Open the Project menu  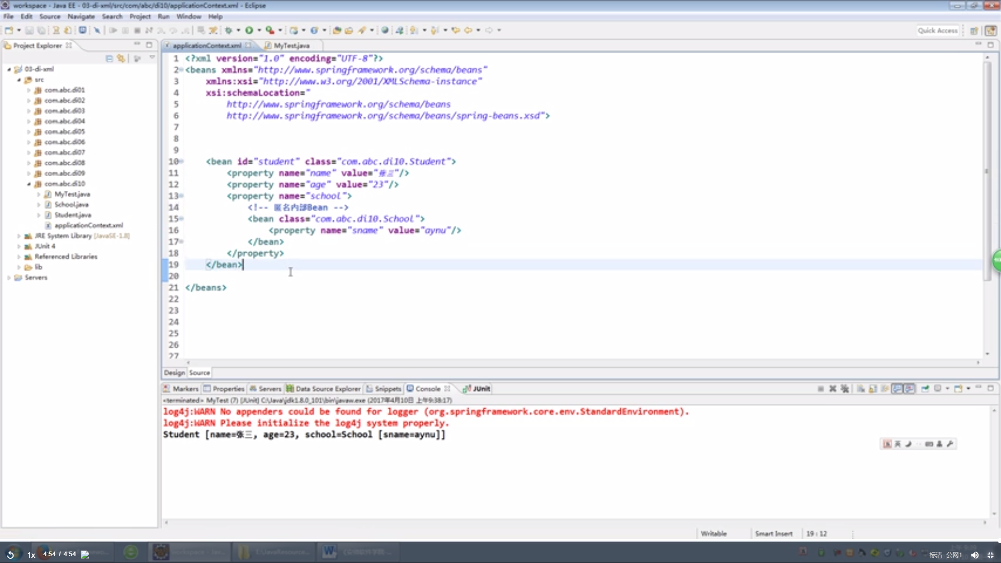tap(140, 17)
